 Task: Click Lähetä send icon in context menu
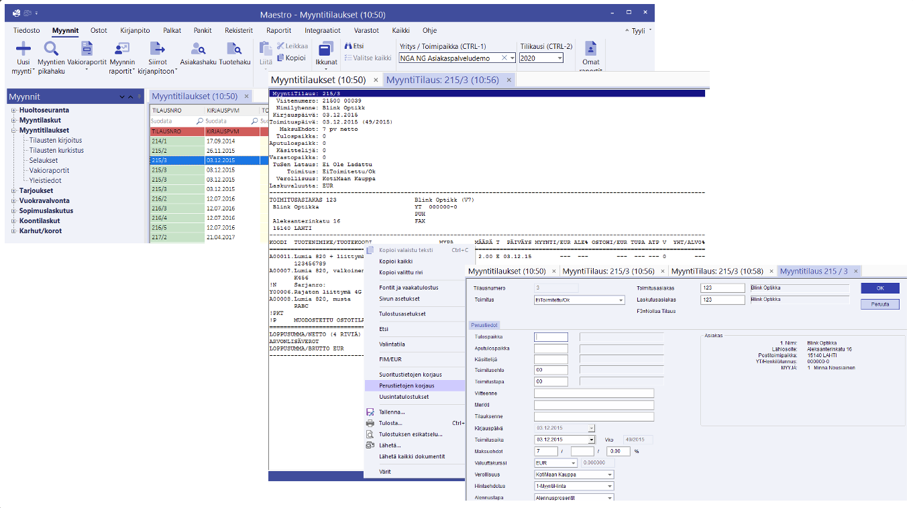pyautogui.click(x=370, y=445)
